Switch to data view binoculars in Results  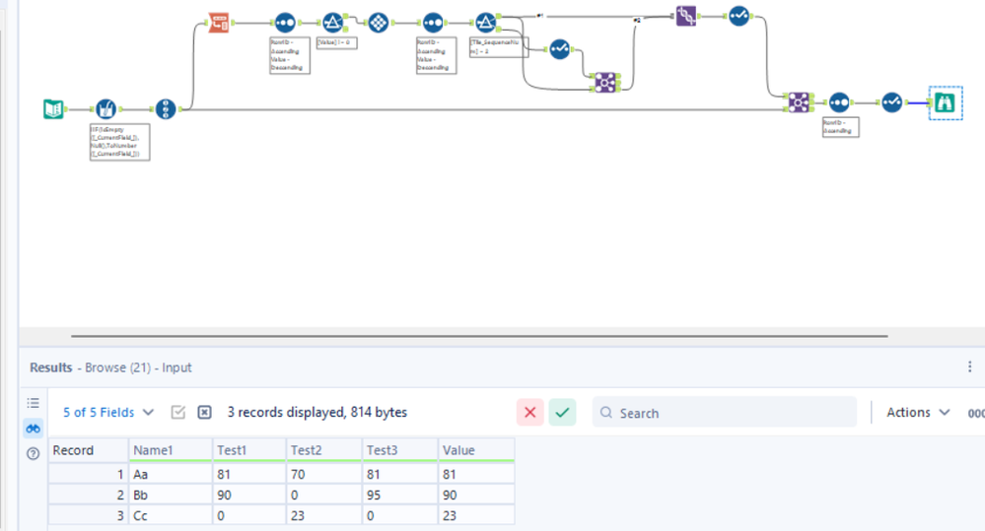pyautogui.click(x=34, y=429)
